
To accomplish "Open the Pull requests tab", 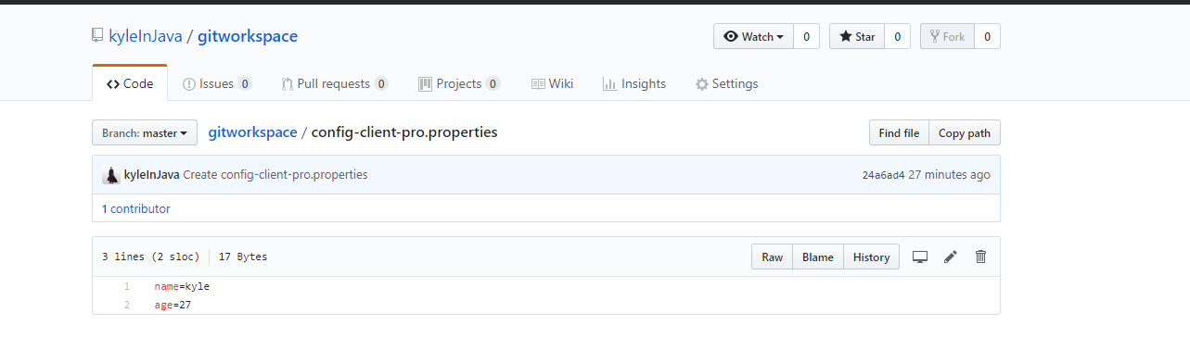I will tap(334, 83).
